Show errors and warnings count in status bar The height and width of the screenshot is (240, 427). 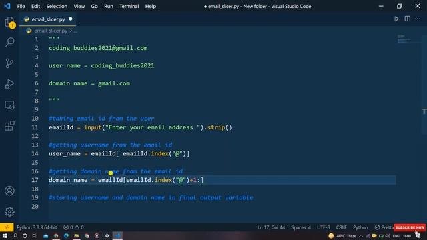(x=73, y=227)
